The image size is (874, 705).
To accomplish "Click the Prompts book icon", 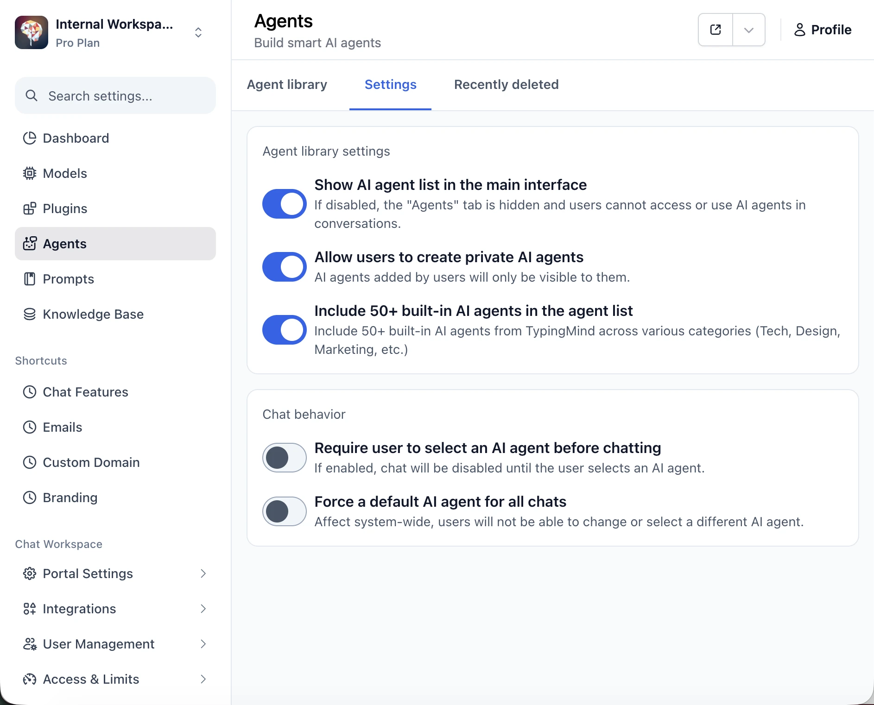I will click(30, 279).
